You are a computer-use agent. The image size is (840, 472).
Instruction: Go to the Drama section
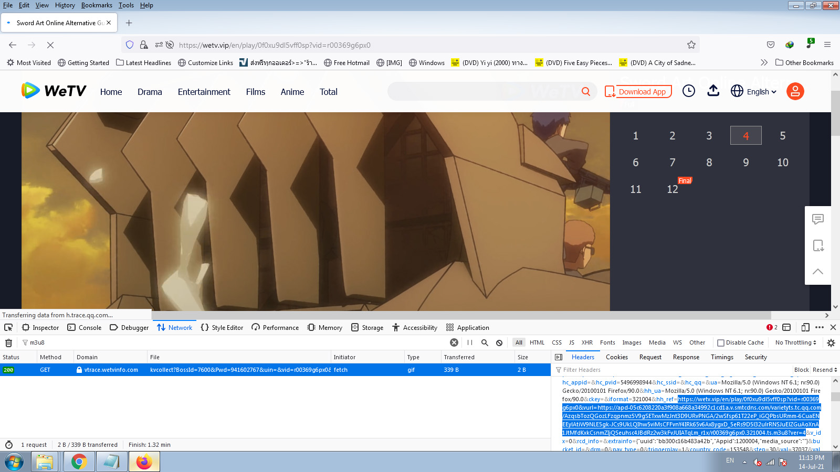[150, 92]
